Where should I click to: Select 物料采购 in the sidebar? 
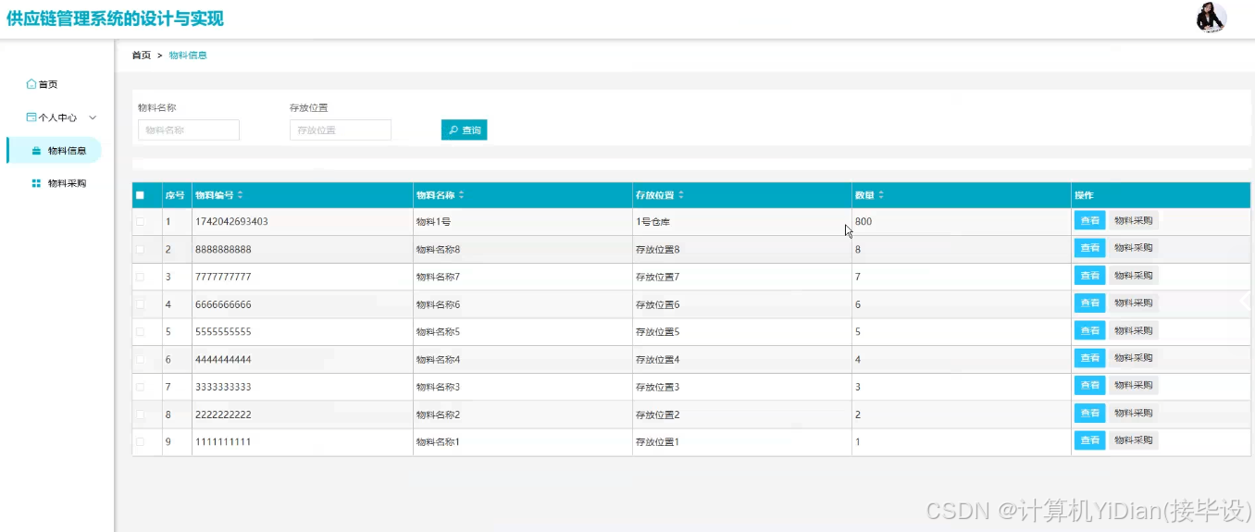[67, 183]
